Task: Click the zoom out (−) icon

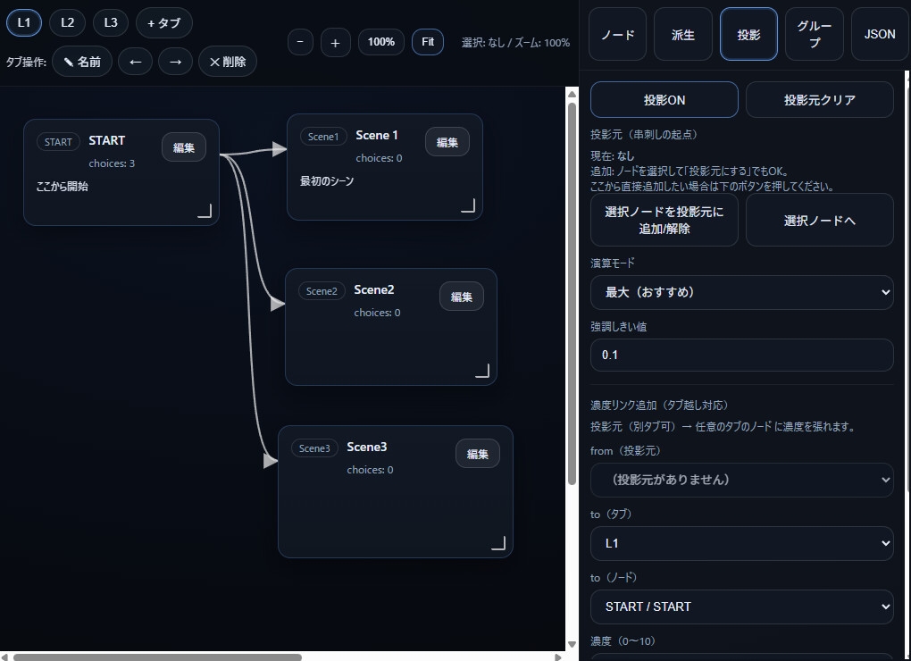Action: [x=300, y=41]
